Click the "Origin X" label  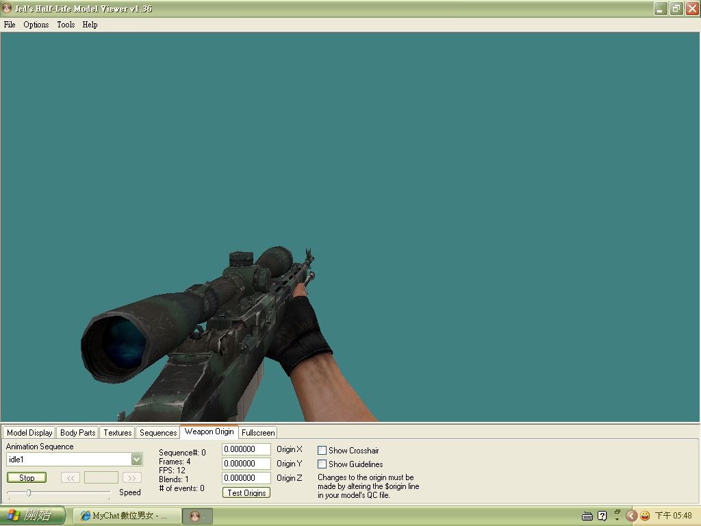pos(290,449)
